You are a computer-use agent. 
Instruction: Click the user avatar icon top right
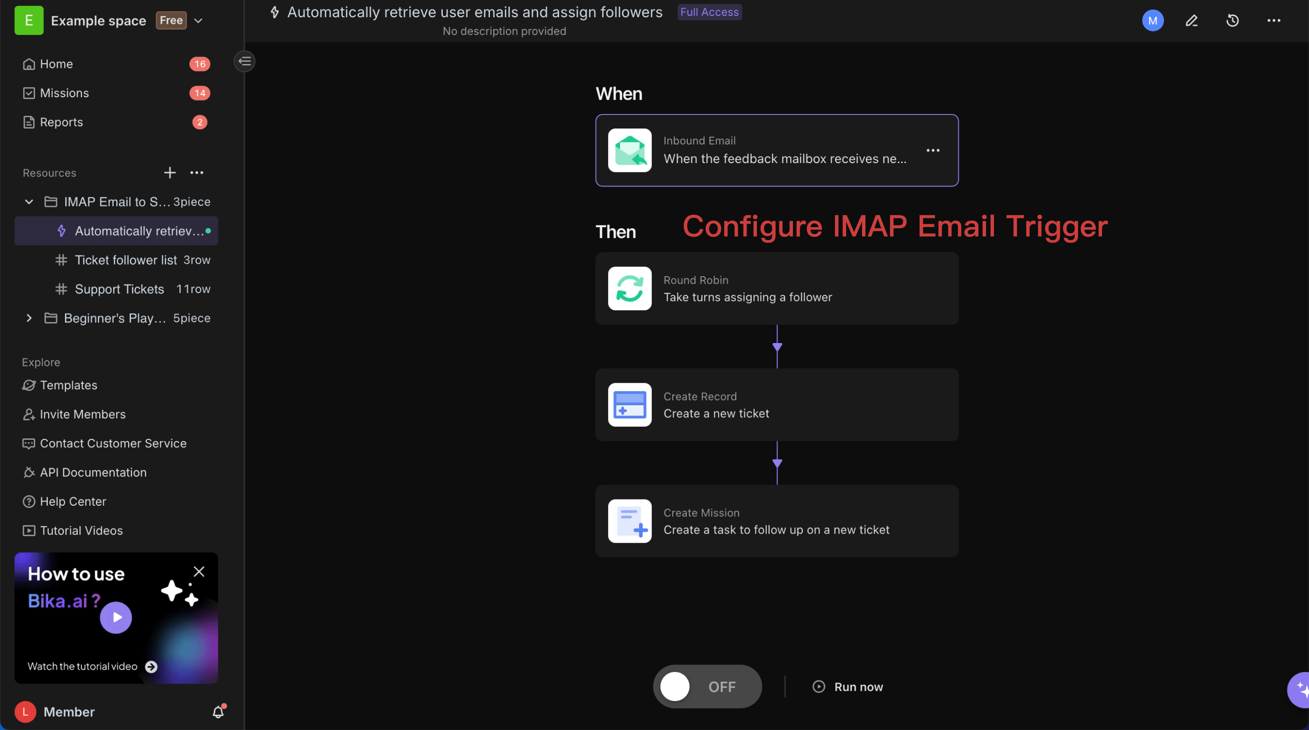point(1152,20)
